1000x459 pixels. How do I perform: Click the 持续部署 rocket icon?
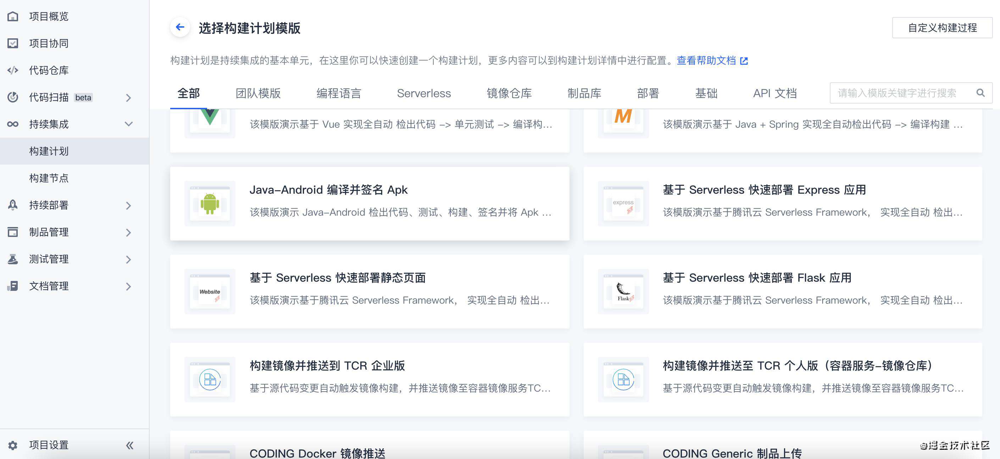(13, 205)
